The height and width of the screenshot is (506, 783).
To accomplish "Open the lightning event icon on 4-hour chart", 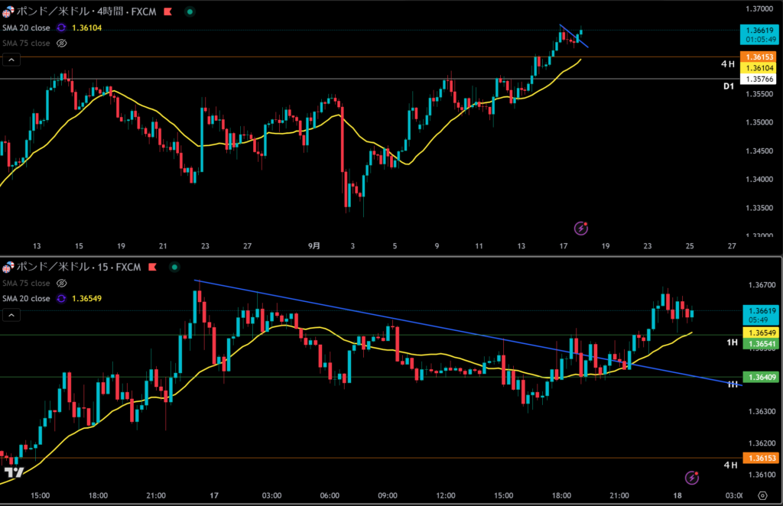I will point(581,228).
